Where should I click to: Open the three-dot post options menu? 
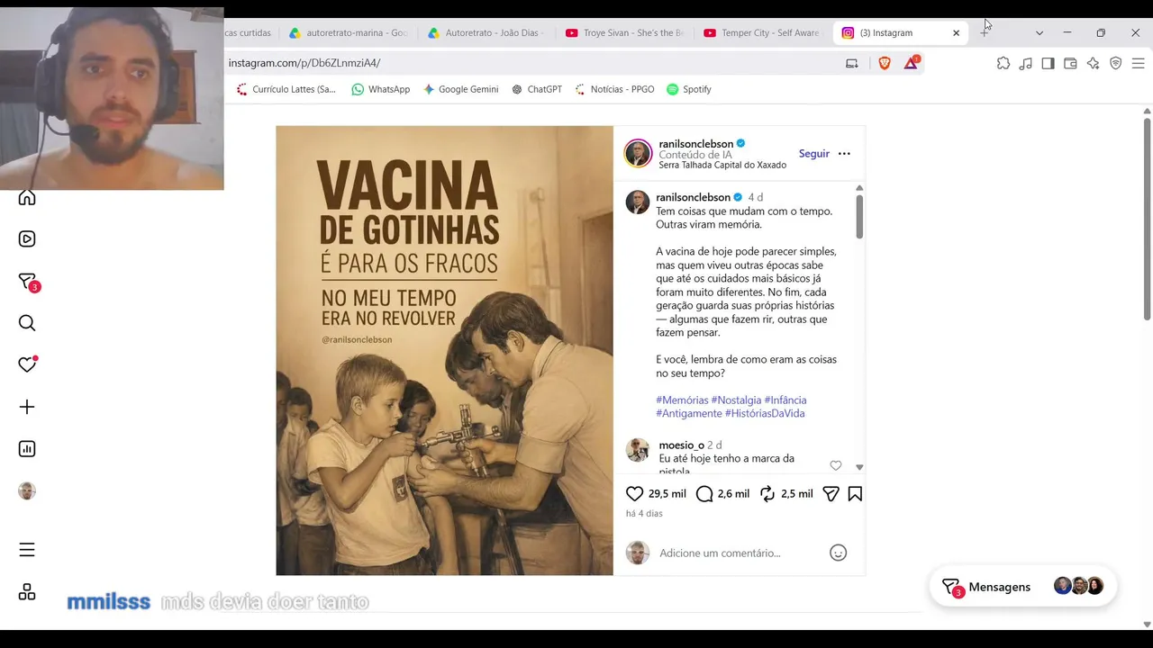pos(844,154)
